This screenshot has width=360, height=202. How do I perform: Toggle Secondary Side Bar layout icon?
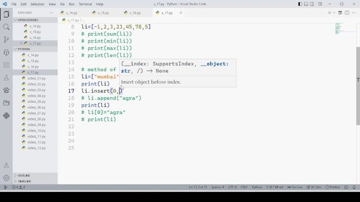click(312, 4)
